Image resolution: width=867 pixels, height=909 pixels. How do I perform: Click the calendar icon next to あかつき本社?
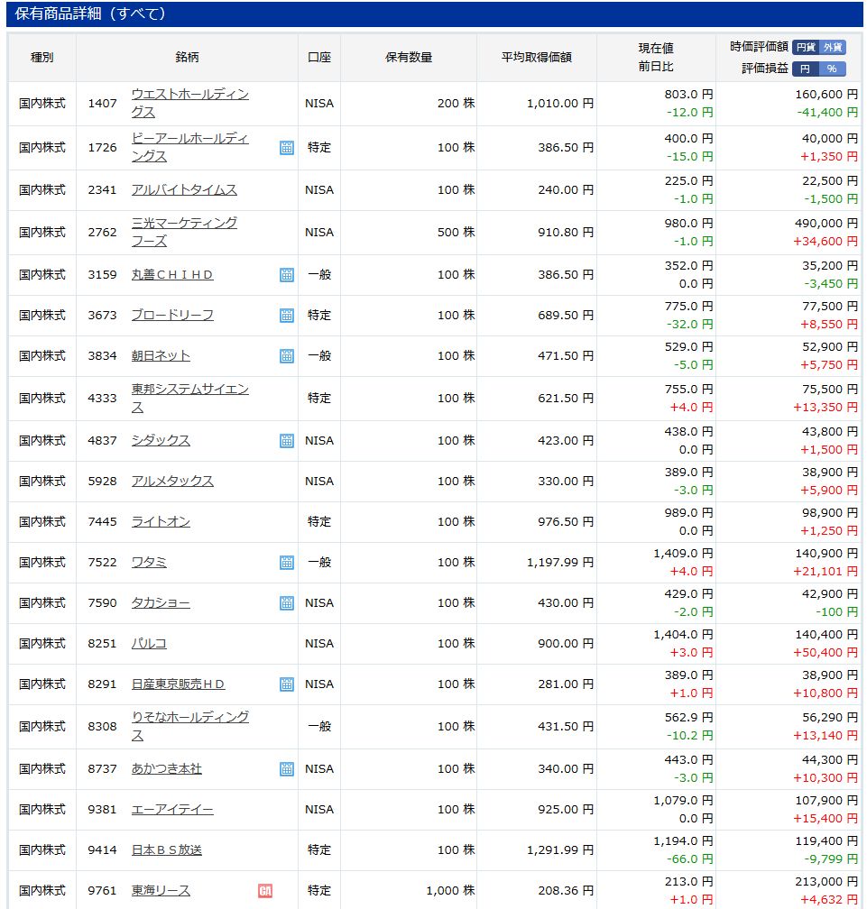click(287, 768)
